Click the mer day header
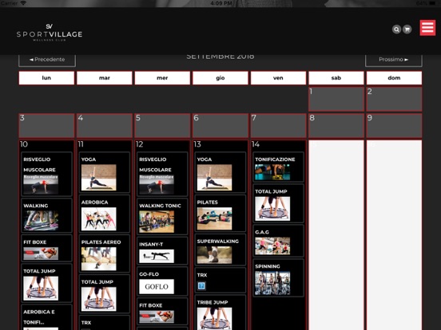The height and width of the screenshot is (330, 441). 162,78
